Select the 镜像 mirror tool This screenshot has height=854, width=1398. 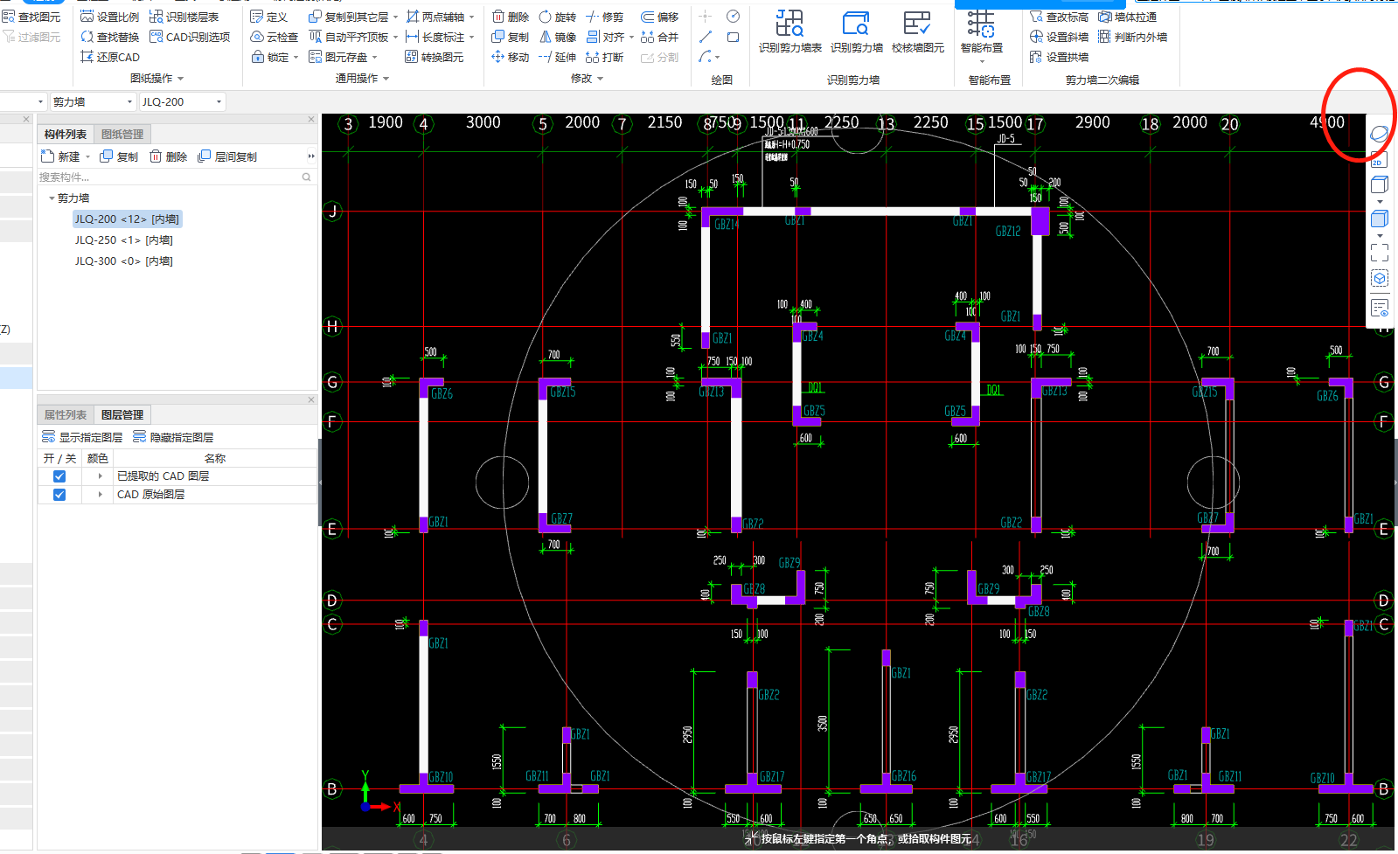click(557, 37)
